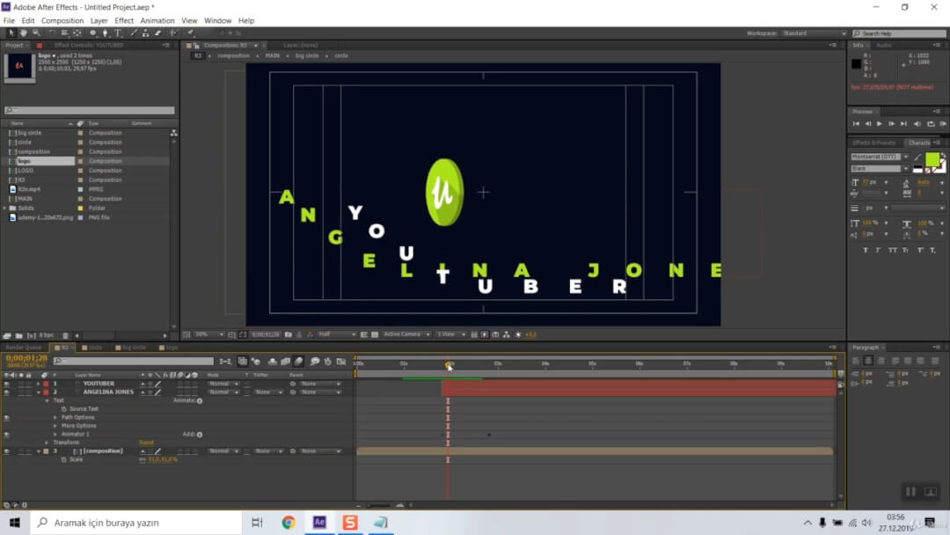The image size is (950, 535).
Task: Expand the Path Options group
Action: point(55,417)
